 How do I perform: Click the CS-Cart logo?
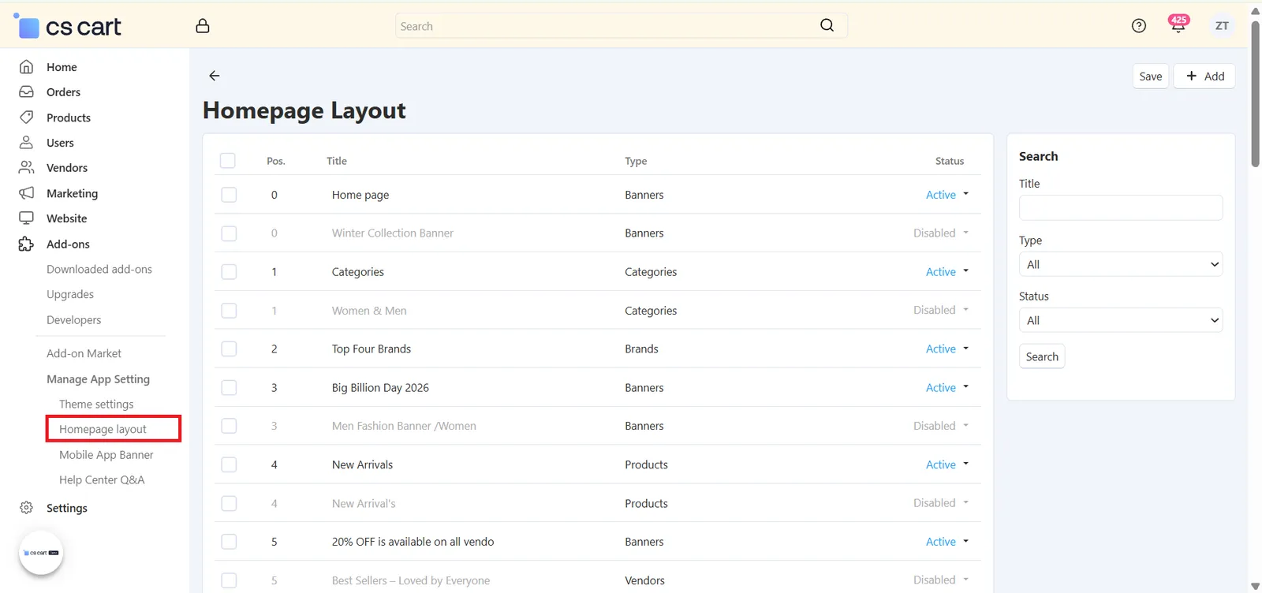coord(68,27)
